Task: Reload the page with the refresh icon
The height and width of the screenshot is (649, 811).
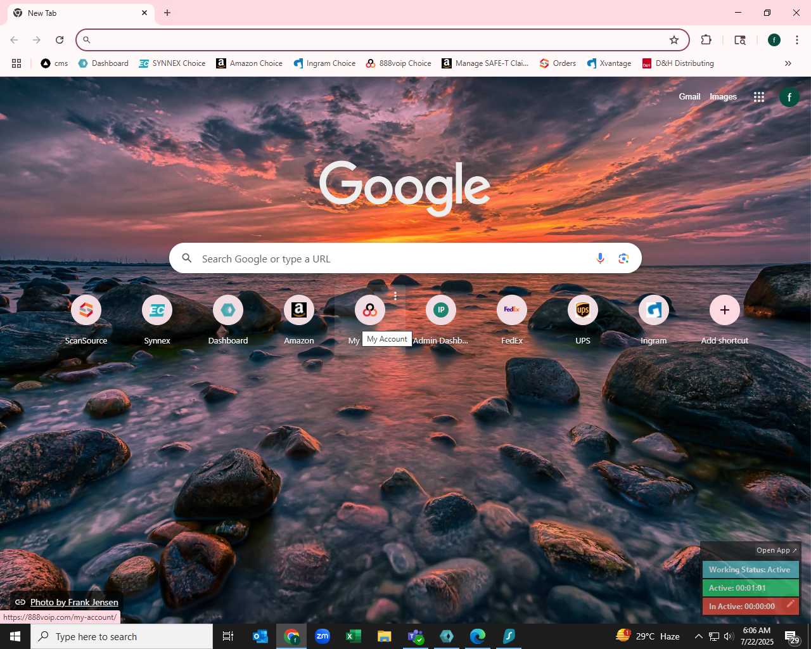Action: tap(60, 40)
